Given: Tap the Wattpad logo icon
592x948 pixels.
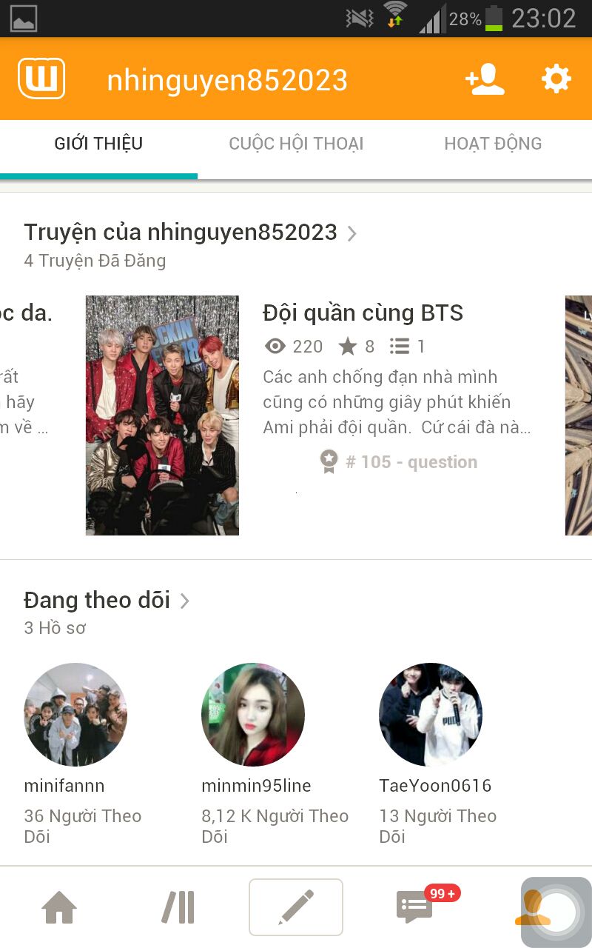Looking at the screenshot, I should tap(41, 79).
